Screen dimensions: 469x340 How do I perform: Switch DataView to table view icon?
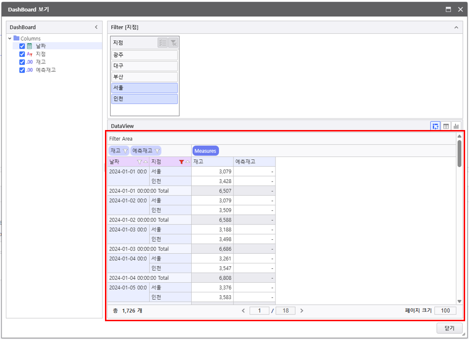click(446, 126)
